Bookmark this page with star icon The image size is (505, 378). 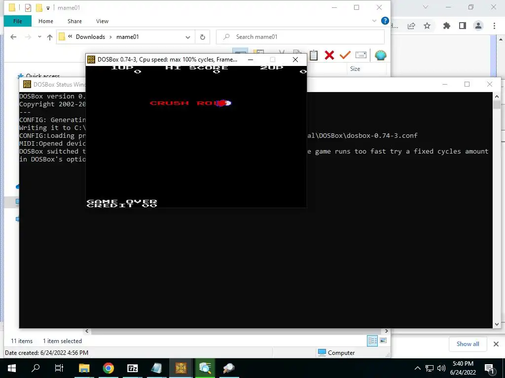tap(427, 26)
